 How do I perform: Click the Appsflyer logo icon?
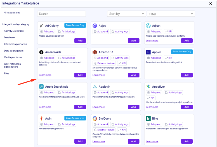[148, 87]
